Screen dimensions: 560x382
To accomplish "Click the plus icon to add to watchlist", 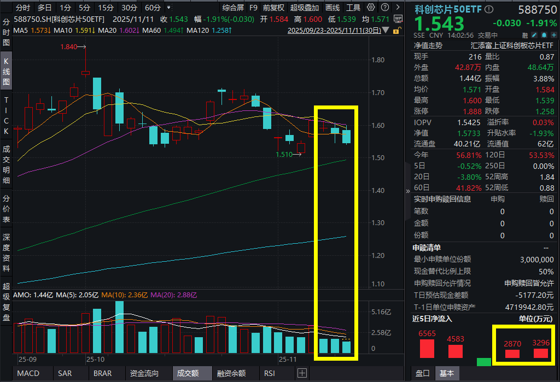I will (554, 34).
